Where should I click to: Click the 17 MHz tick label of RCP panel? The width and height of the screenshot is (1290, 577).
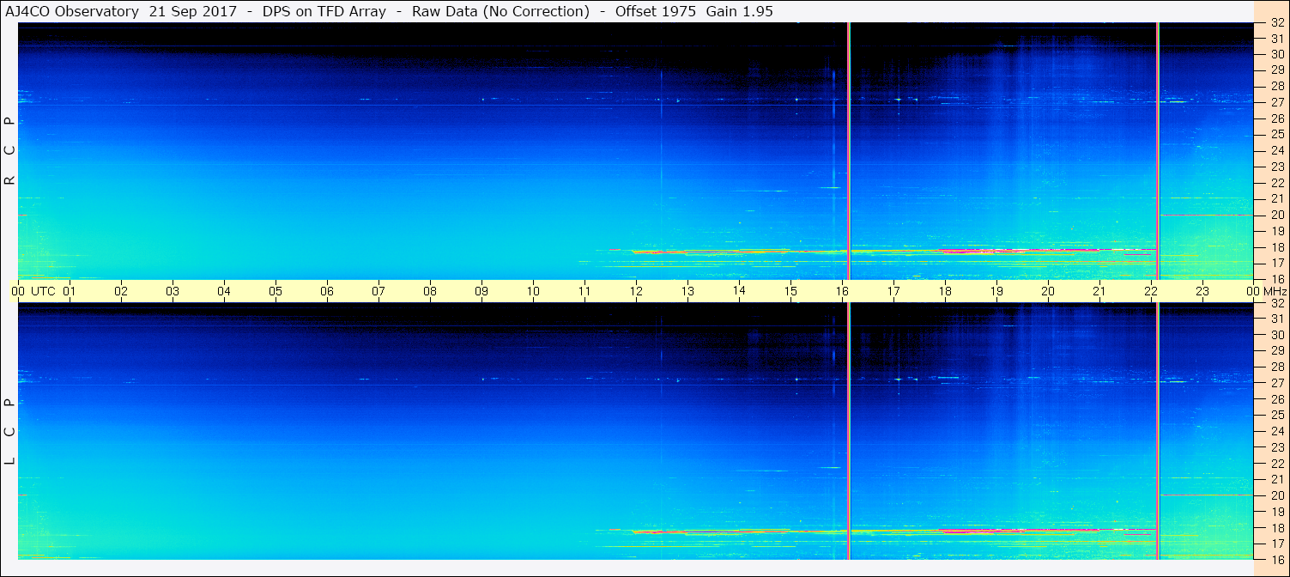1277,263
